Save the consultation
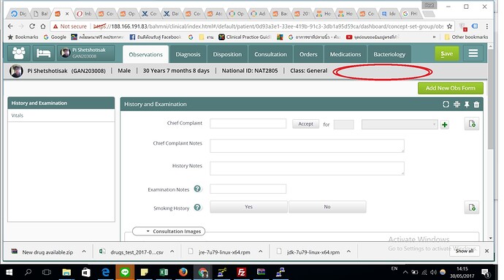This screenshot has height=280, width=504. pos(447,53)
